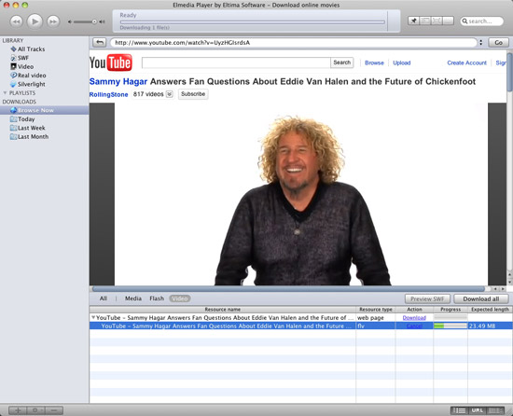Viewport: 513px width, 416px height.
Task: Open the gear actions menu
Action: click(36, 410)
